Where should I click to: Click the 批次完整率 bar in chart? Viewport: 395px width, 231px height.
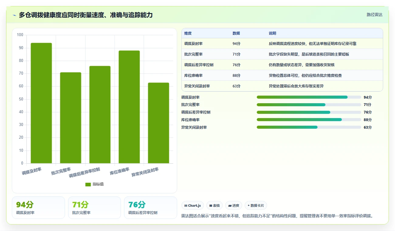[70, 118]
